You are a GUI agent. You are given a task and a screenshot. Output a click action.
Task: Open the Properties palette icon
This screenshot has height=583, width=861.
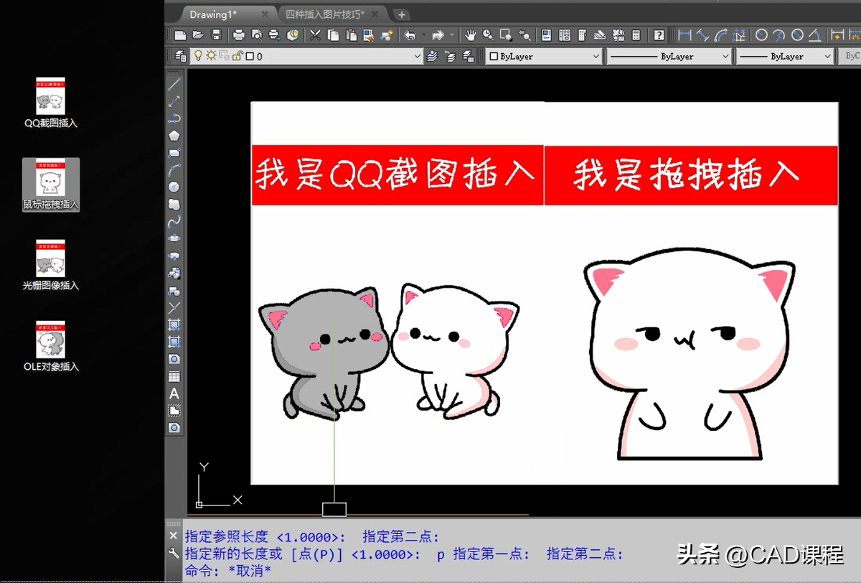click(x=547, y=34)
